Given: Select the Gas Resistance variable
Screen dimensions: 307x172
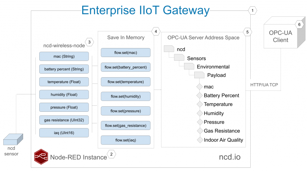Looking at the screenshot, I should point(222,131).
